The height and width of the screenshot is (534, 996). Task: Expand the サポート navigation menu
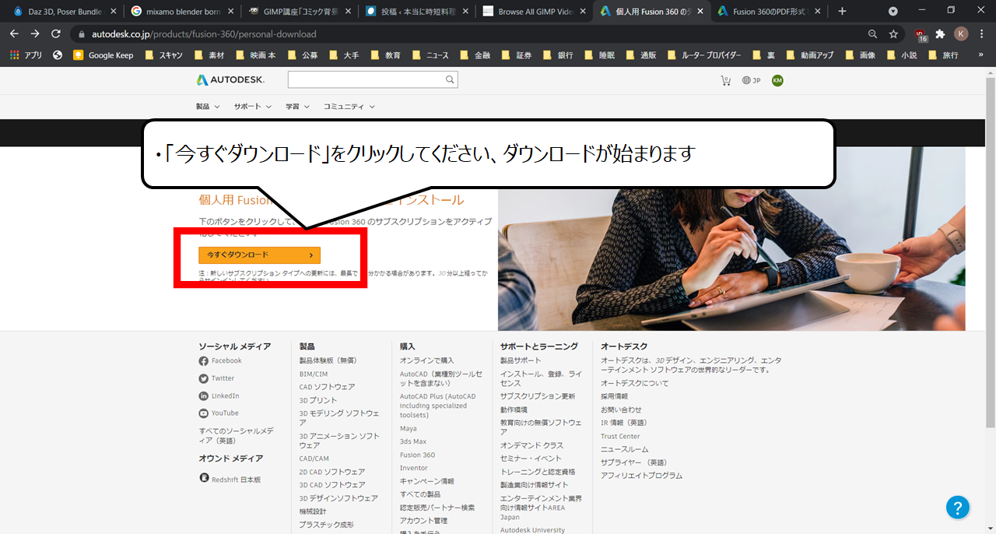point(253,107)
